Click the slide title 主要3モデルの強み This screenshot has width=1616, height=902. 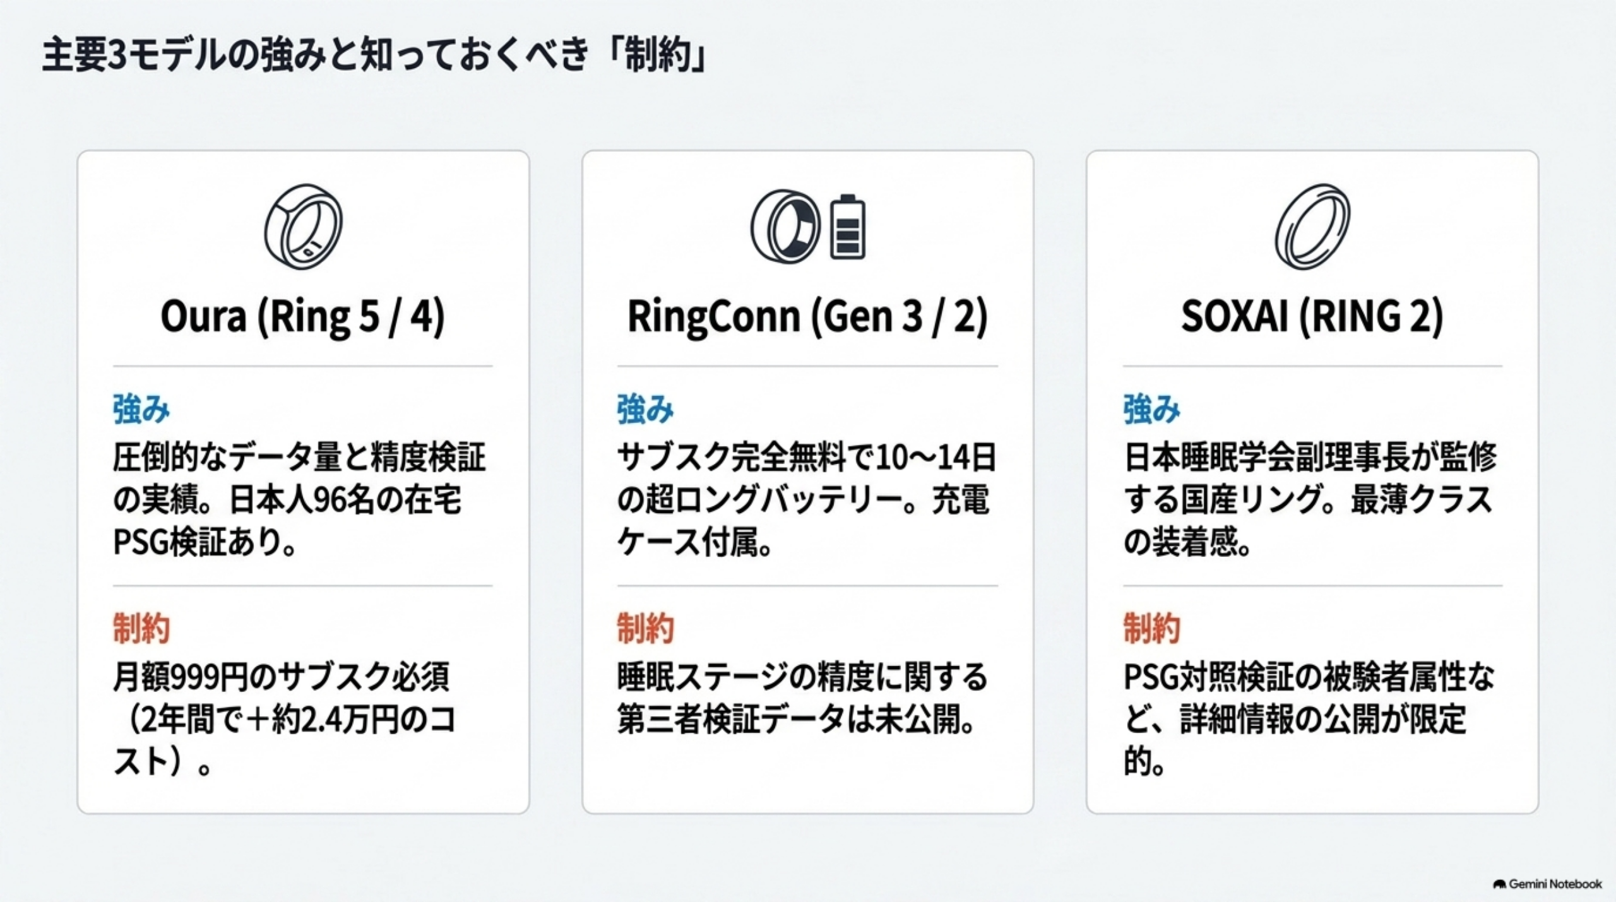click(x=376, y=57)
